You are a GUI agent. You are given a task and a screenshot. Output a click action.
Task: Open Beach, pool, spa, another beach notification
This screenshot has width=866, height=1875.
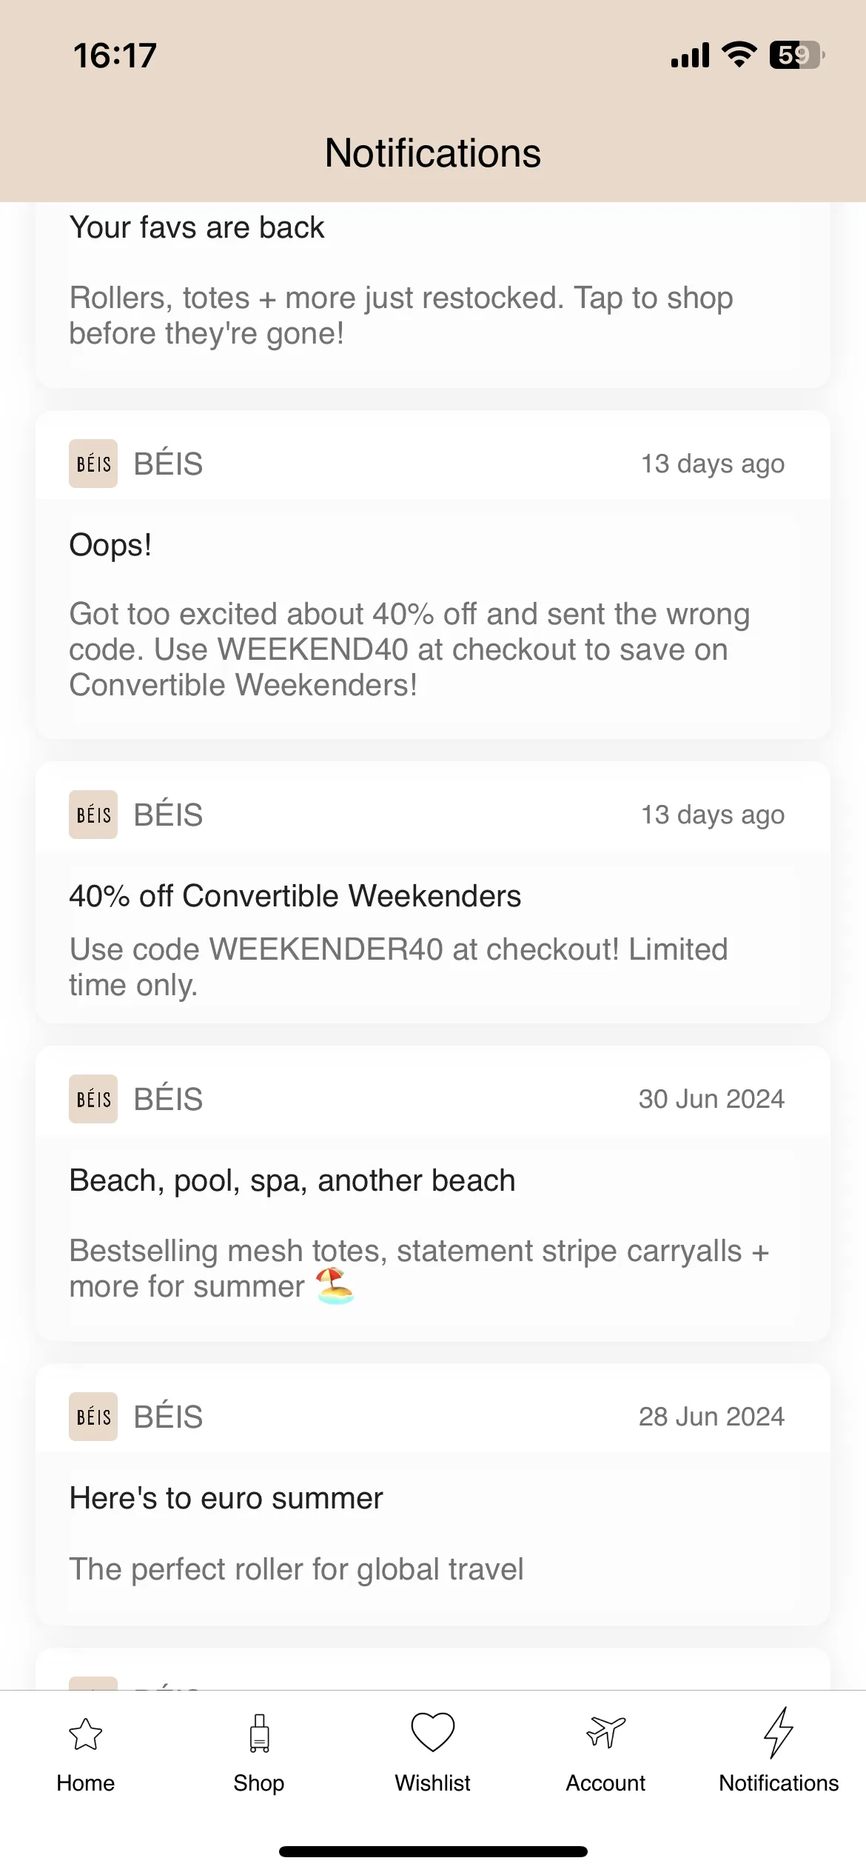[x=433, y=1194]
